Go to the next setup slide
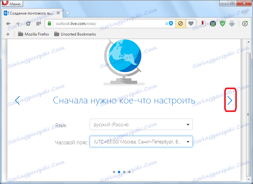This screenshot has width=253, height=184. click(230, 101)
